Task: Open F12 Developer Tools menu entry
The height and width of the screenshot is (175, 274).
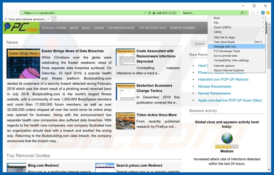Action: pyautogui.click(x=227, y=51)
